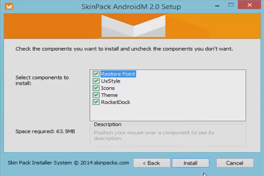This screenshot has height=176, width=264.
Task: Go back with the < Back button
Action: pos(152,163)
